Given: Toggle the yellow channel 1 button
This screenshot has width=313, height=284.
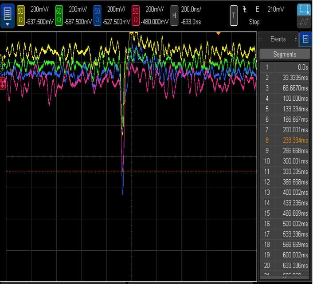Looking at the screenshot, I should point(21,16).
